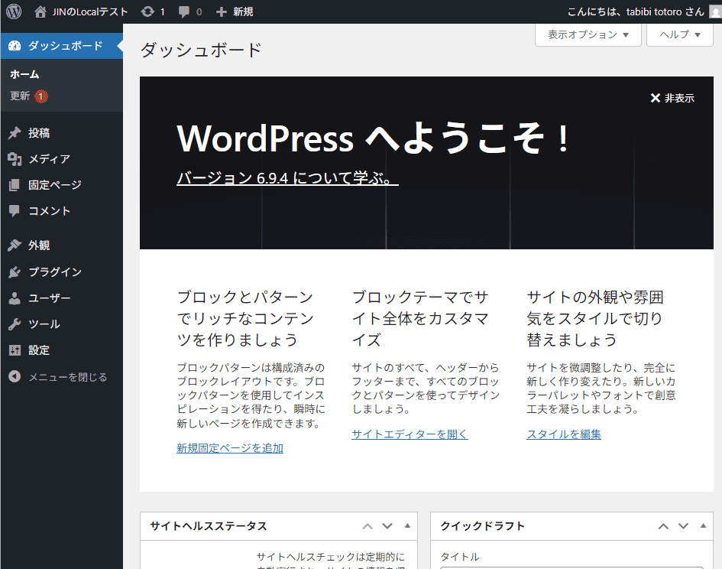Select 更新 submenu under ダッシュボード
The width and height of the screenshot is (722, 569).
coord(20,96)
